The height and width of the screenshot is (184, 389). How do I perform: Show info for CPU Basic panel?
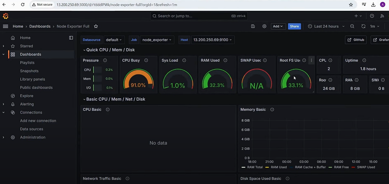108,110
